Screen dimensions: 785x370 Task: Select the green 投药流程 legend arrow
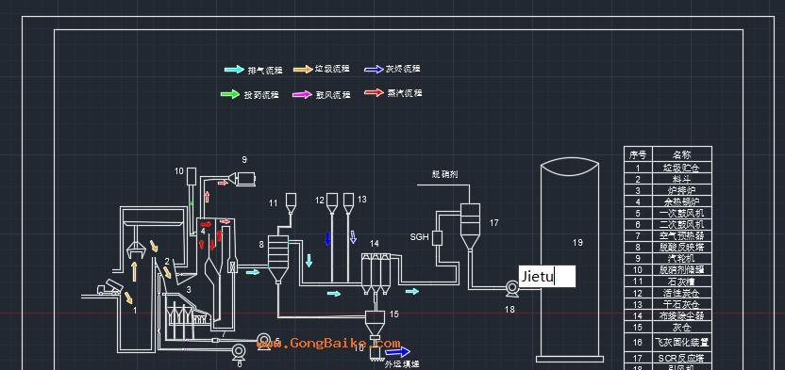click(230, 94)
